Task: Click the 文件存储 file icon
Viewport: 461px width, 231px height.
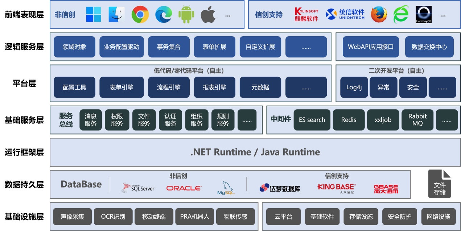Action: point(440,184)
